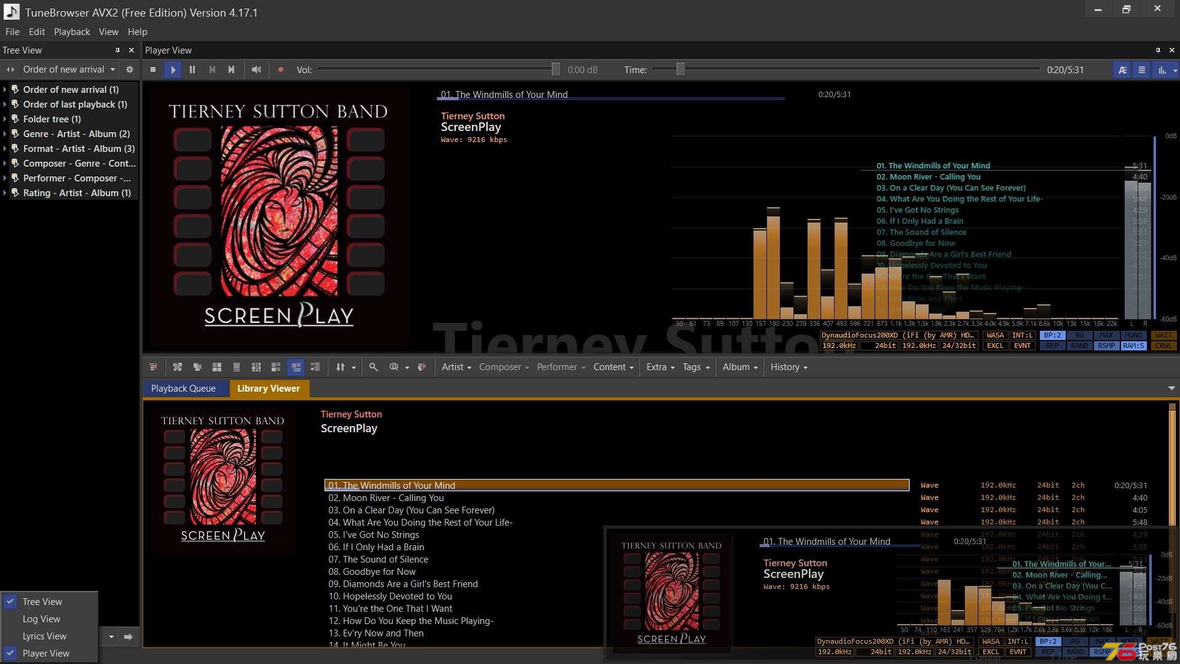1180x664 pixels.
Task: Toggle the RG replay gain indicator
Action: tap(1079, 336)
